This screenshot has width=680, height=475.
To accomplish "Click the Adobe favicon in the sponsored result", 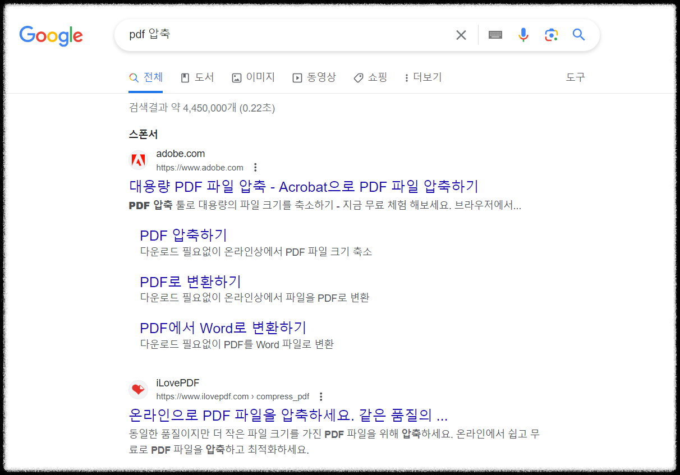I will [138, 161].
